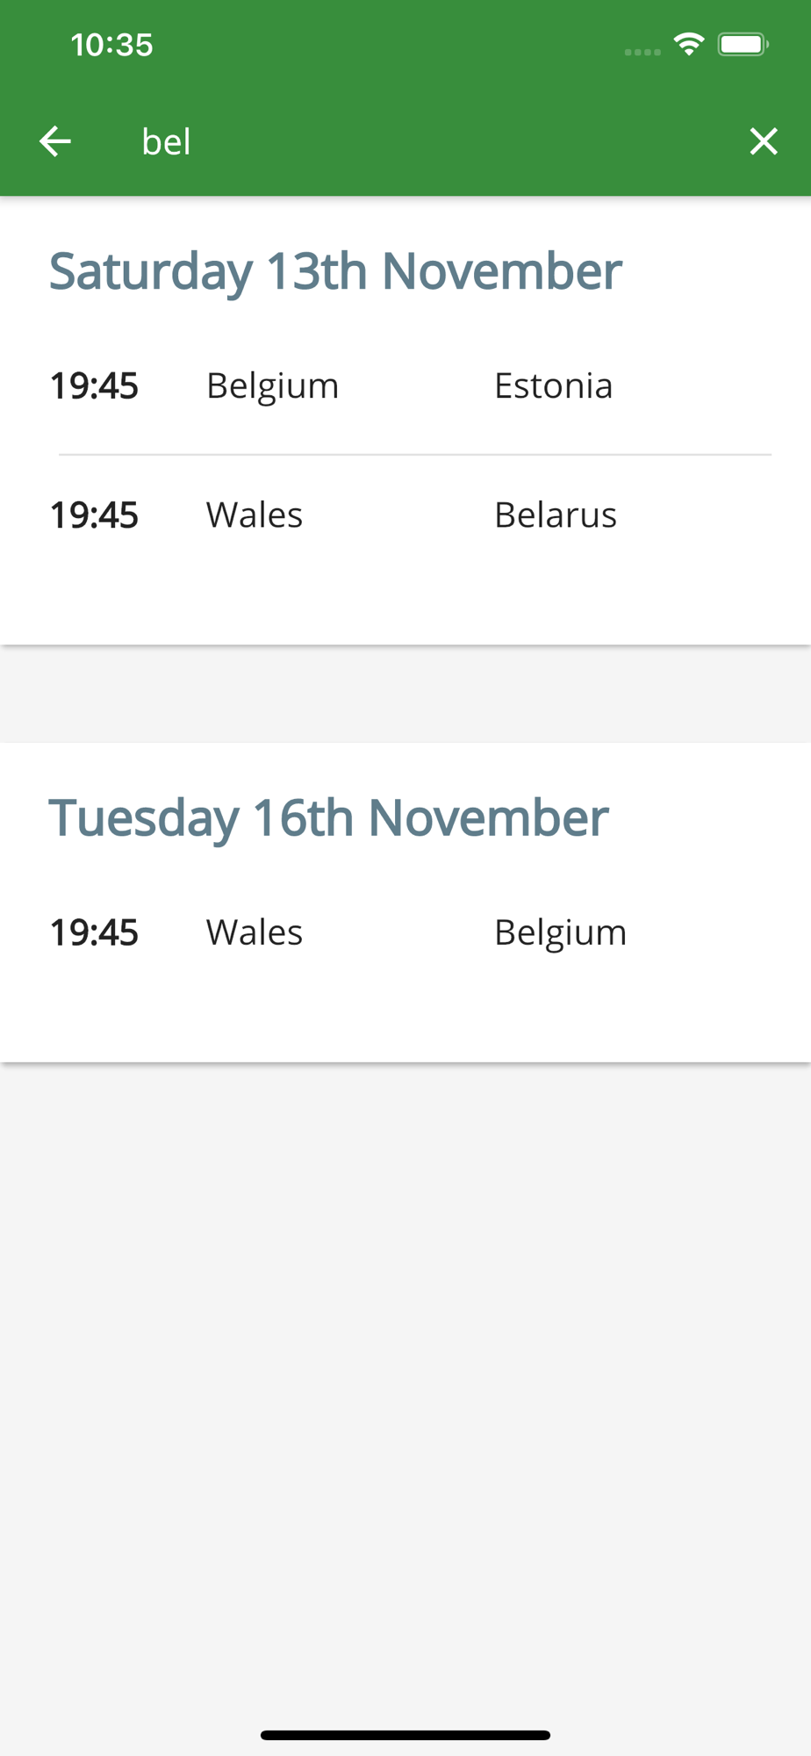This screenshot has height=1756, width=811.
Task: Select Wales in the Tuesday fixture
Action: click(255, 932)
